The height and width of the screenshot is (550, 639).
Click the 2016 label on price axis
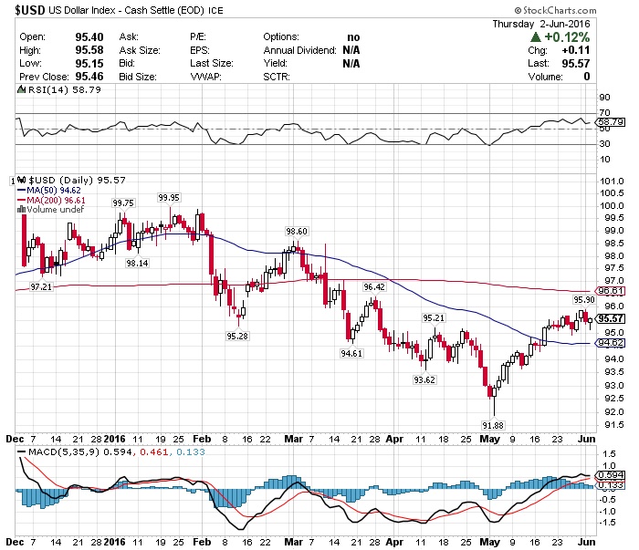coord(114,439)
